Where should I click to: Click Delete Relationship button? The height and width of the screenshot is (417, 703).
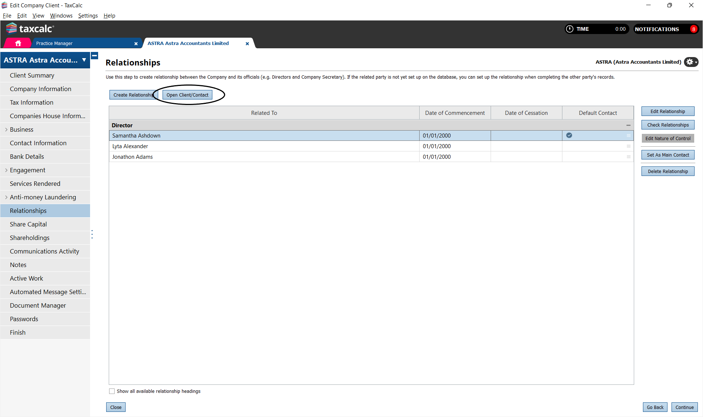667,171
